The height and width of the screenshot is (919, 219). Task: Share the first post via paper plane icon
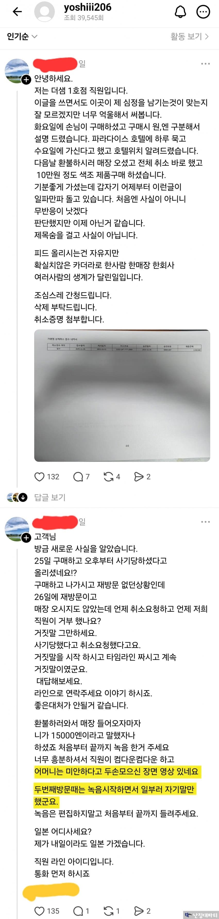click(x=139, y=477)
